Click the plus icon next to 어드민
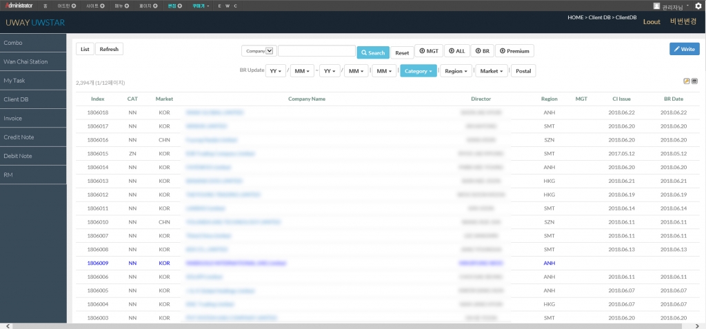706x329 pixels. 74,6
